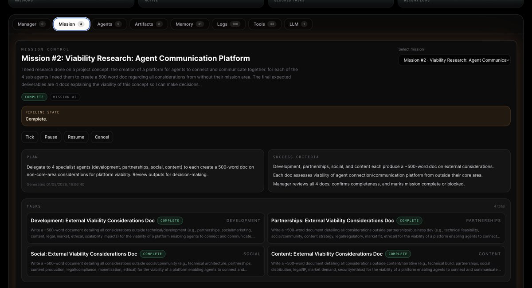The width and height of the screenshot is (532, 288).
Task: Click the COMPLETE badge on Social task
Action: tap(153, 254)
